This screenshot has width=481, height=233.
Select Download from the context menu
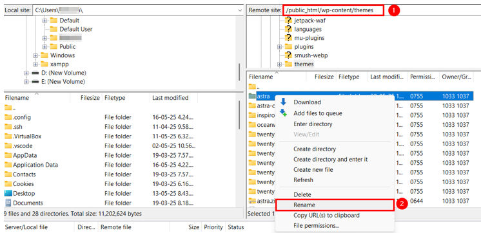coord(307,102)
